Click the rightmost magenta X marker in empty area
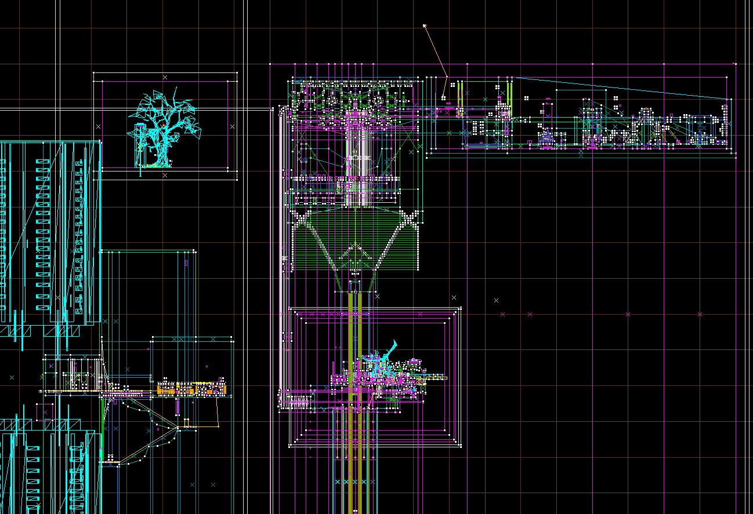 (700, 314)
